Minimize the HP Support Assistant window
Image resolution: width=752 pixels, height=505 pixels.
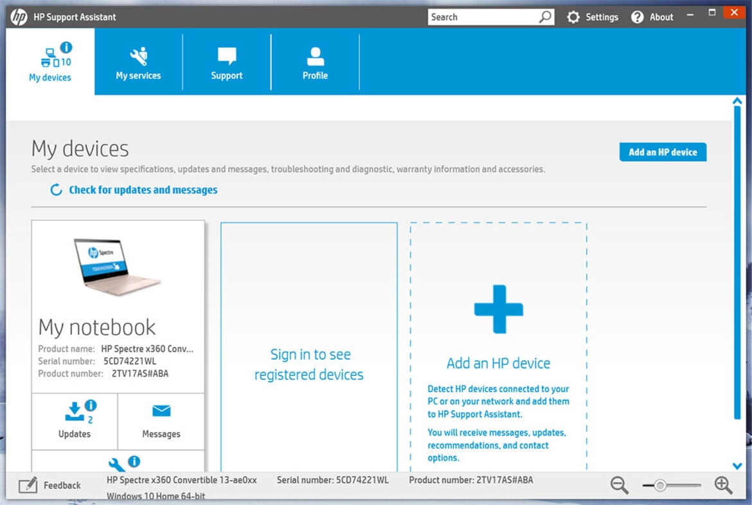tap(690, 15)
